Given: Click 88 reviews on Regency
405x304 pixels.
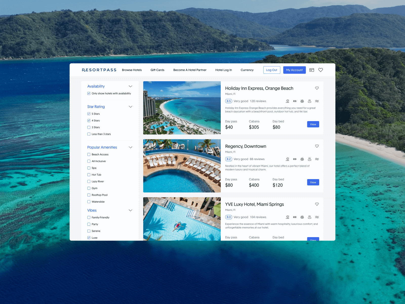Looking at the screenshot, I should [257, 159].
